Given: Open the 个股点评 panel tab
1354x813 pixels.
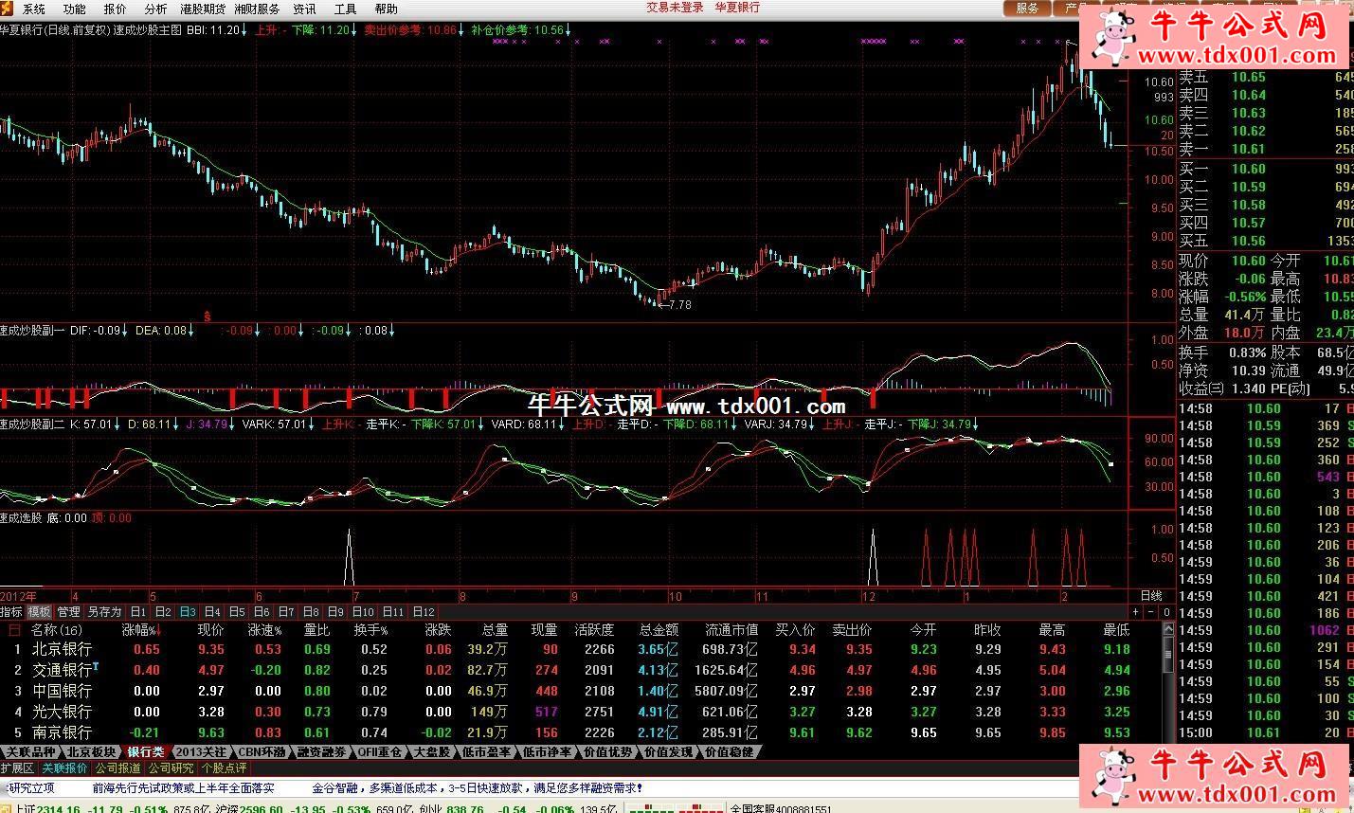Looking at the screenshot, I should [224, 768].
